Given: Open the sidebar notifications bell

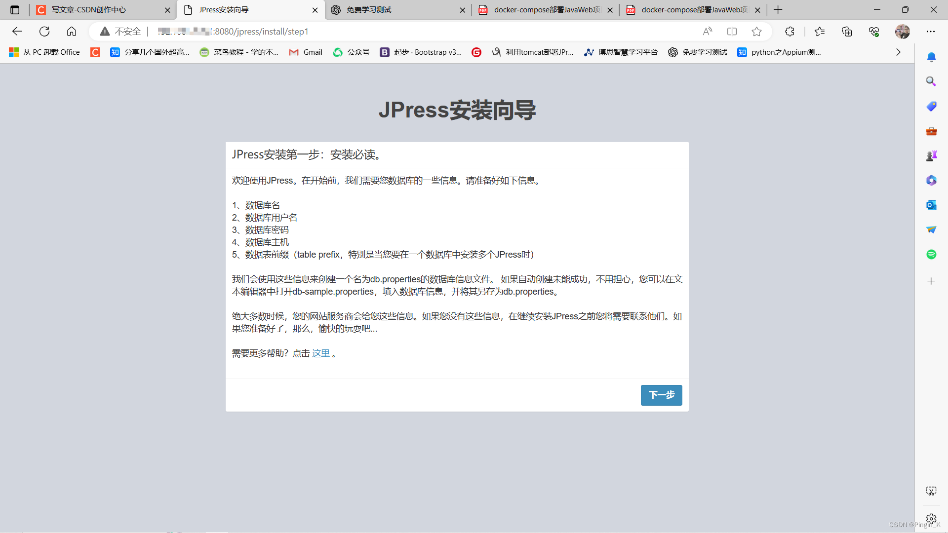Looking at the screenshot, I should coord(931,57).
